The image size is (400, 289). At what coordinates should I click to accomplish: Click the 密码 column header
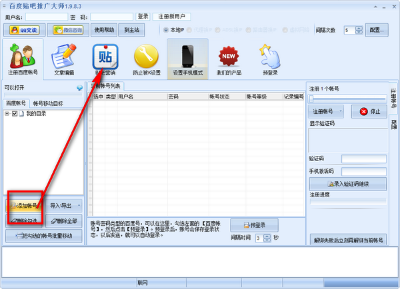click(x=188, y=97)
